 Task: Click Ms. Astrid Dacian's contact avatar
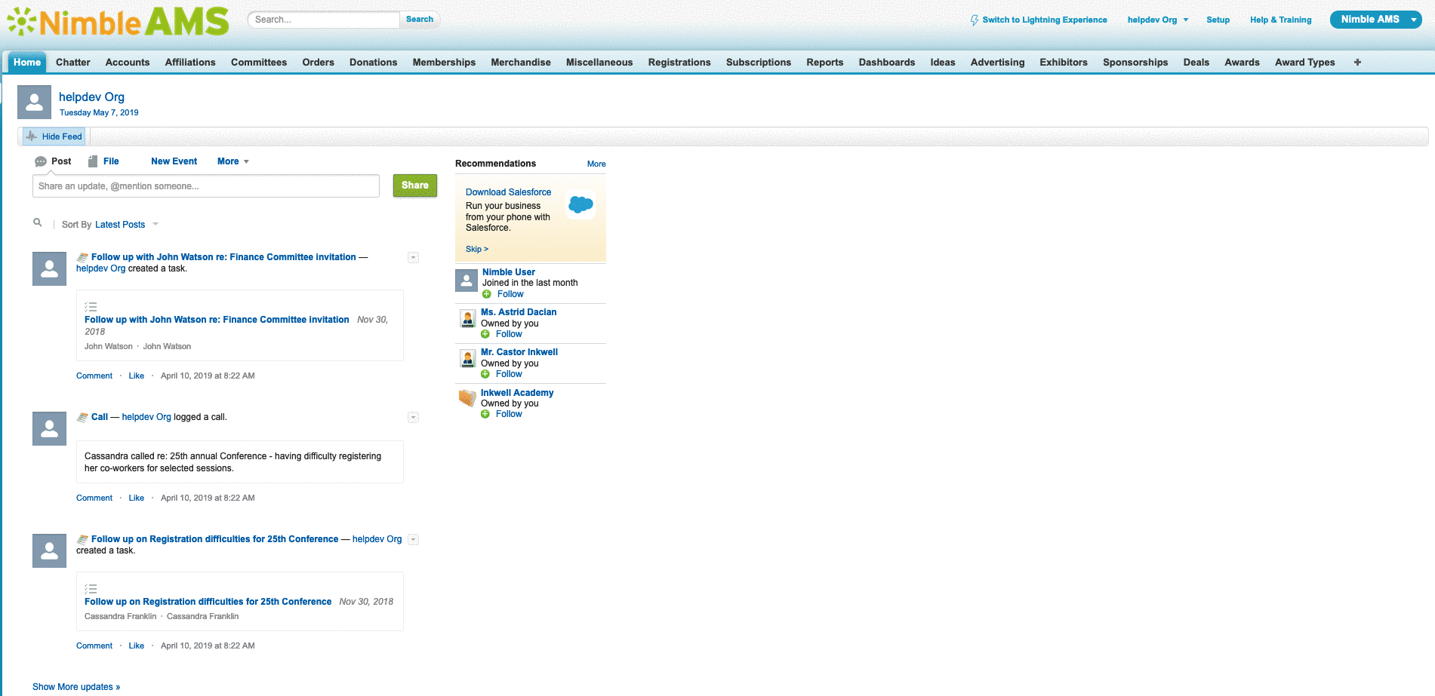(467, 318)
